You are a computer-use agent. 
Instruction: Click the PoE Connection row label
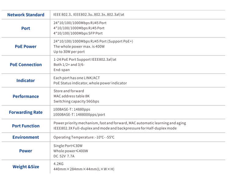coord(26,65)
